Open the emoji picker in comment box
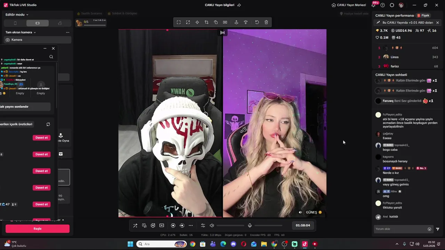This screenshot has height=250, width=445. tap(429, 229)
